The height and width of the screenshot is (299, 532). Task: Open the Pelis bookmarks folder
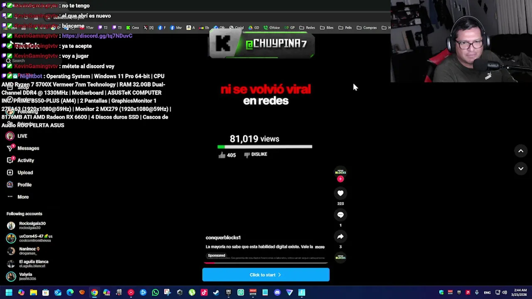tap(345, 28)
